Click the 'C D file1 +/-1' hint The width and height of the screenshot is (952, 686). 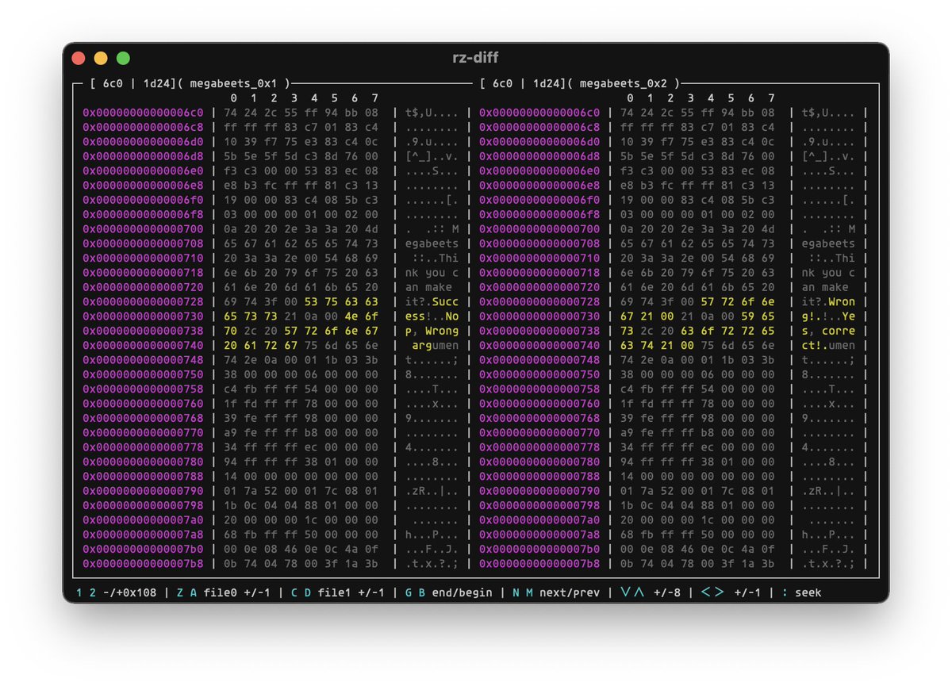[x=338, y=592]
